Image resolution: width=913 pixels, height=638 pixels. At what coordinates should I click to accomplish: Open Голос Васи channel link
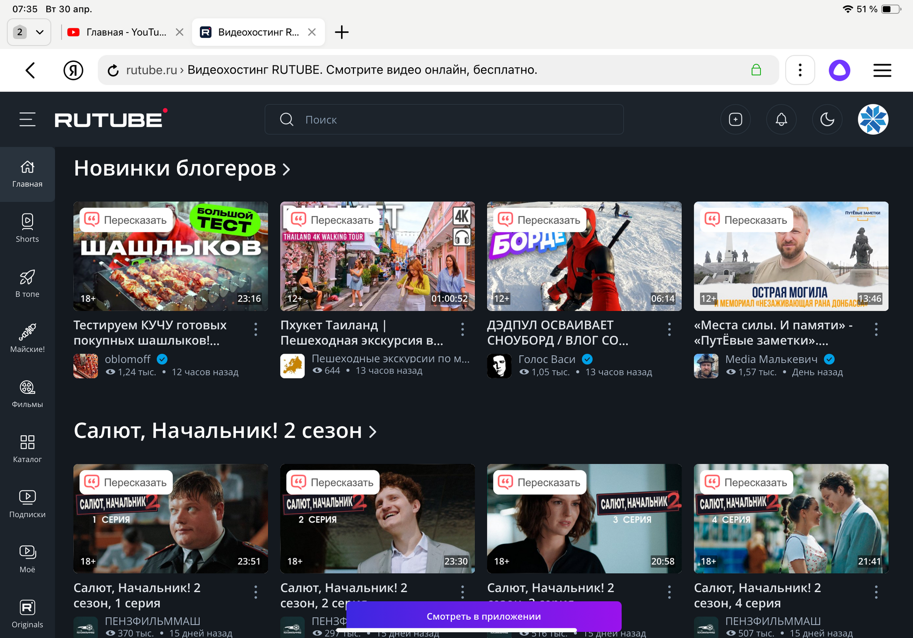(547, 359)
